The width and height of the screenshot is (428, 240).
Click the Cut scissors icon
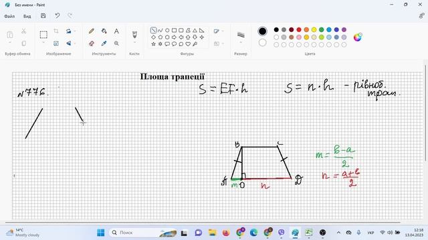(24, 31)
